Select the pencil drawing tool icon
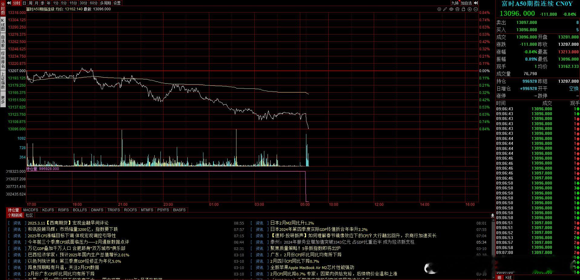580x280 pixels. (445, 9)
